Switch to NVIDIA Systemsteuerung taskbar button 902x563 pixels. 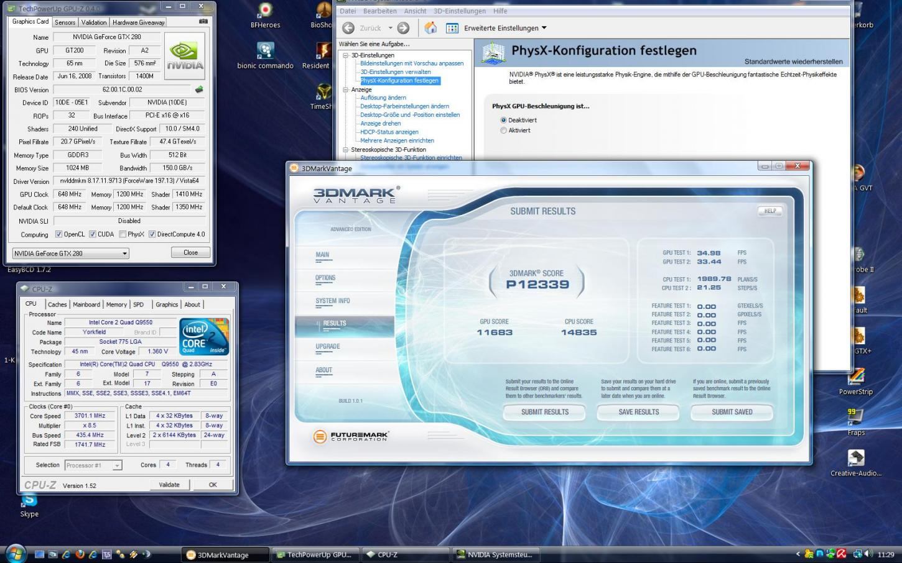tap(495, 554)
